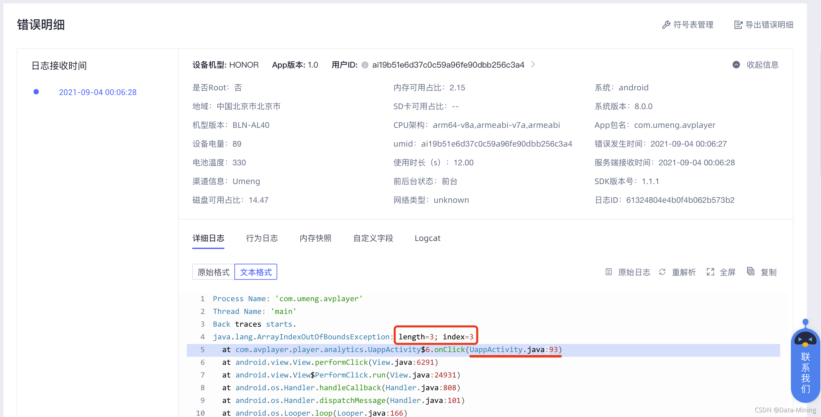The height and width of the screenshot is (417, 821).
Task: Click the info icon beside 用户ID
Action: 365,65
